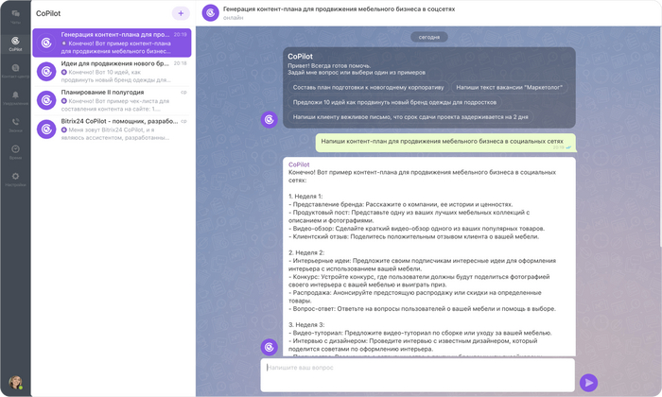Choose example 'Напиши клиенту вежливое письмо'
The image size is (662, 397).
coord(410,117)
